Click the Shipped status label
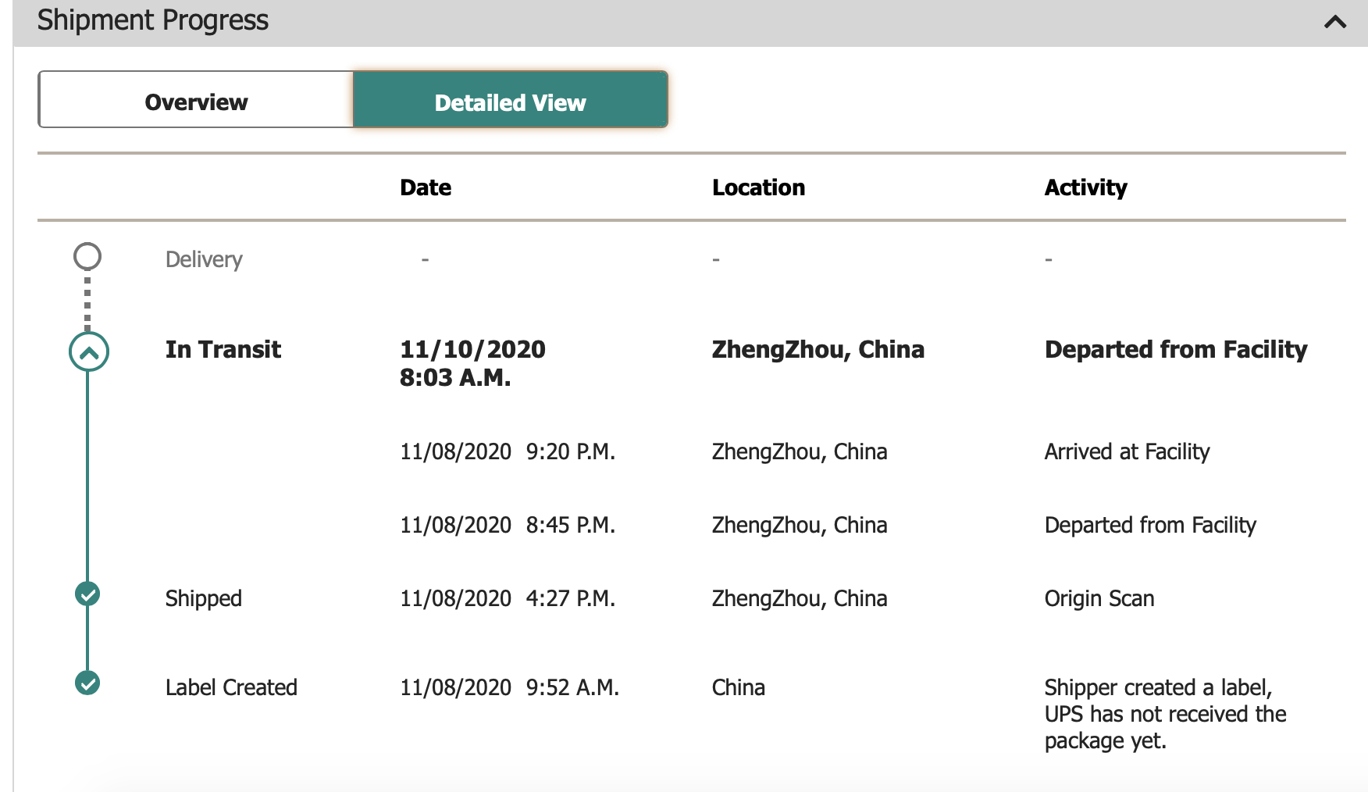1368x792 pixels. pyautogui.click(x=204, y=598)
